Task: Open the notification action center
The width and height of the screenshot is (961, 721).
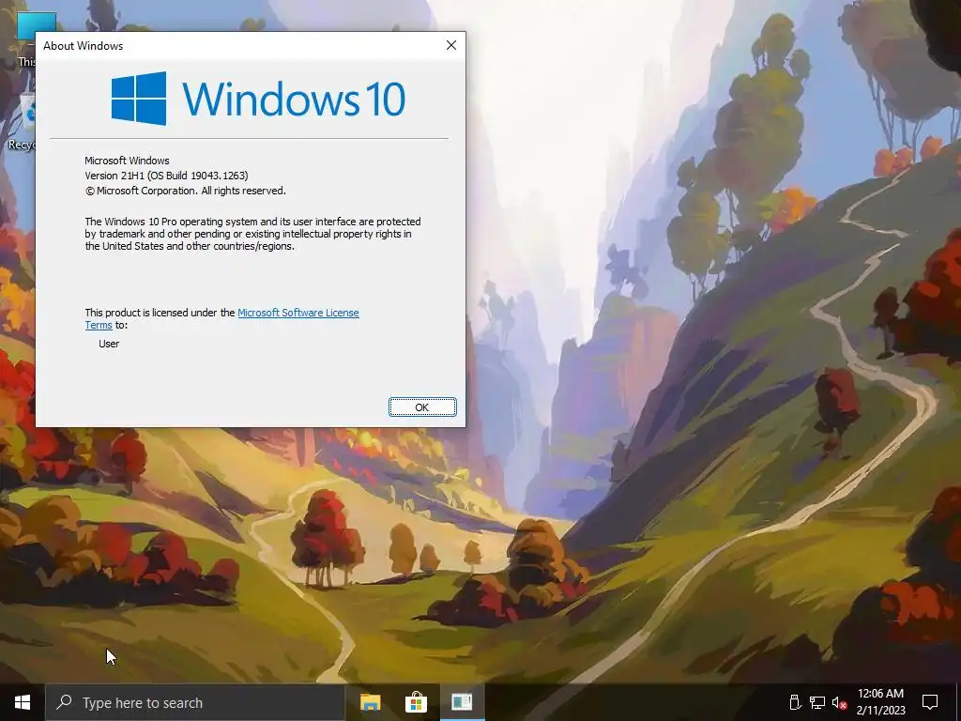Action: 930,702
